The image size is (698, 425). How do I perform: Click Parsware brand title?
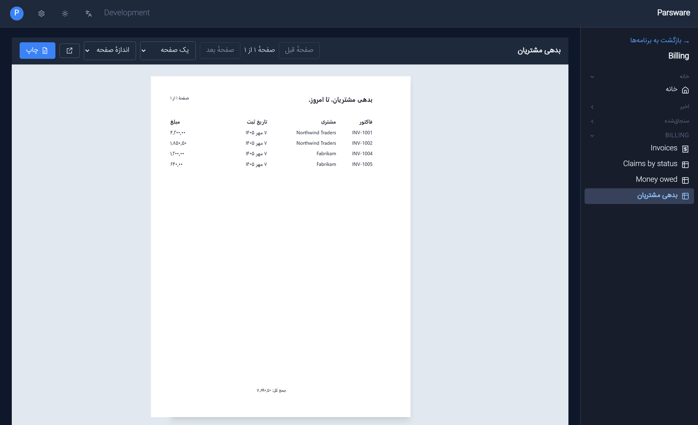pos(674,13)
